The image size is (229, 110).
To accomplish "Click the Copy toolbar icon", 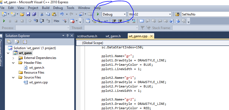I will pyautogui.click(x=48, y=14).
